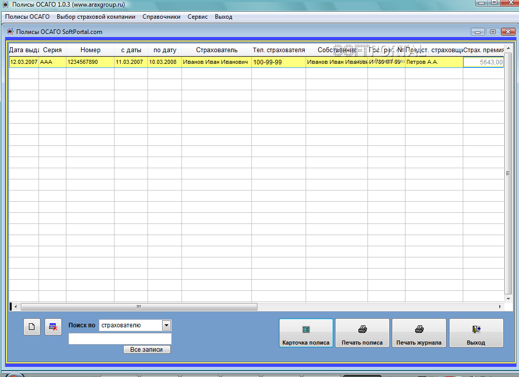Click the delete record icon with red X
Image resolution: width=519 pixels, height=377 pixels.
pos(53,327)
